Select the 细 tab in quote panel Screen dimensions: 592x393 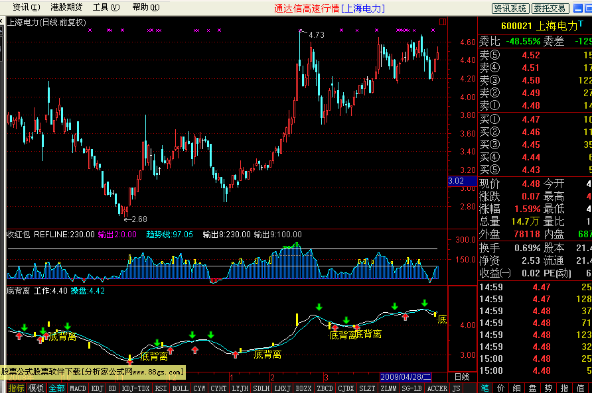517,388
